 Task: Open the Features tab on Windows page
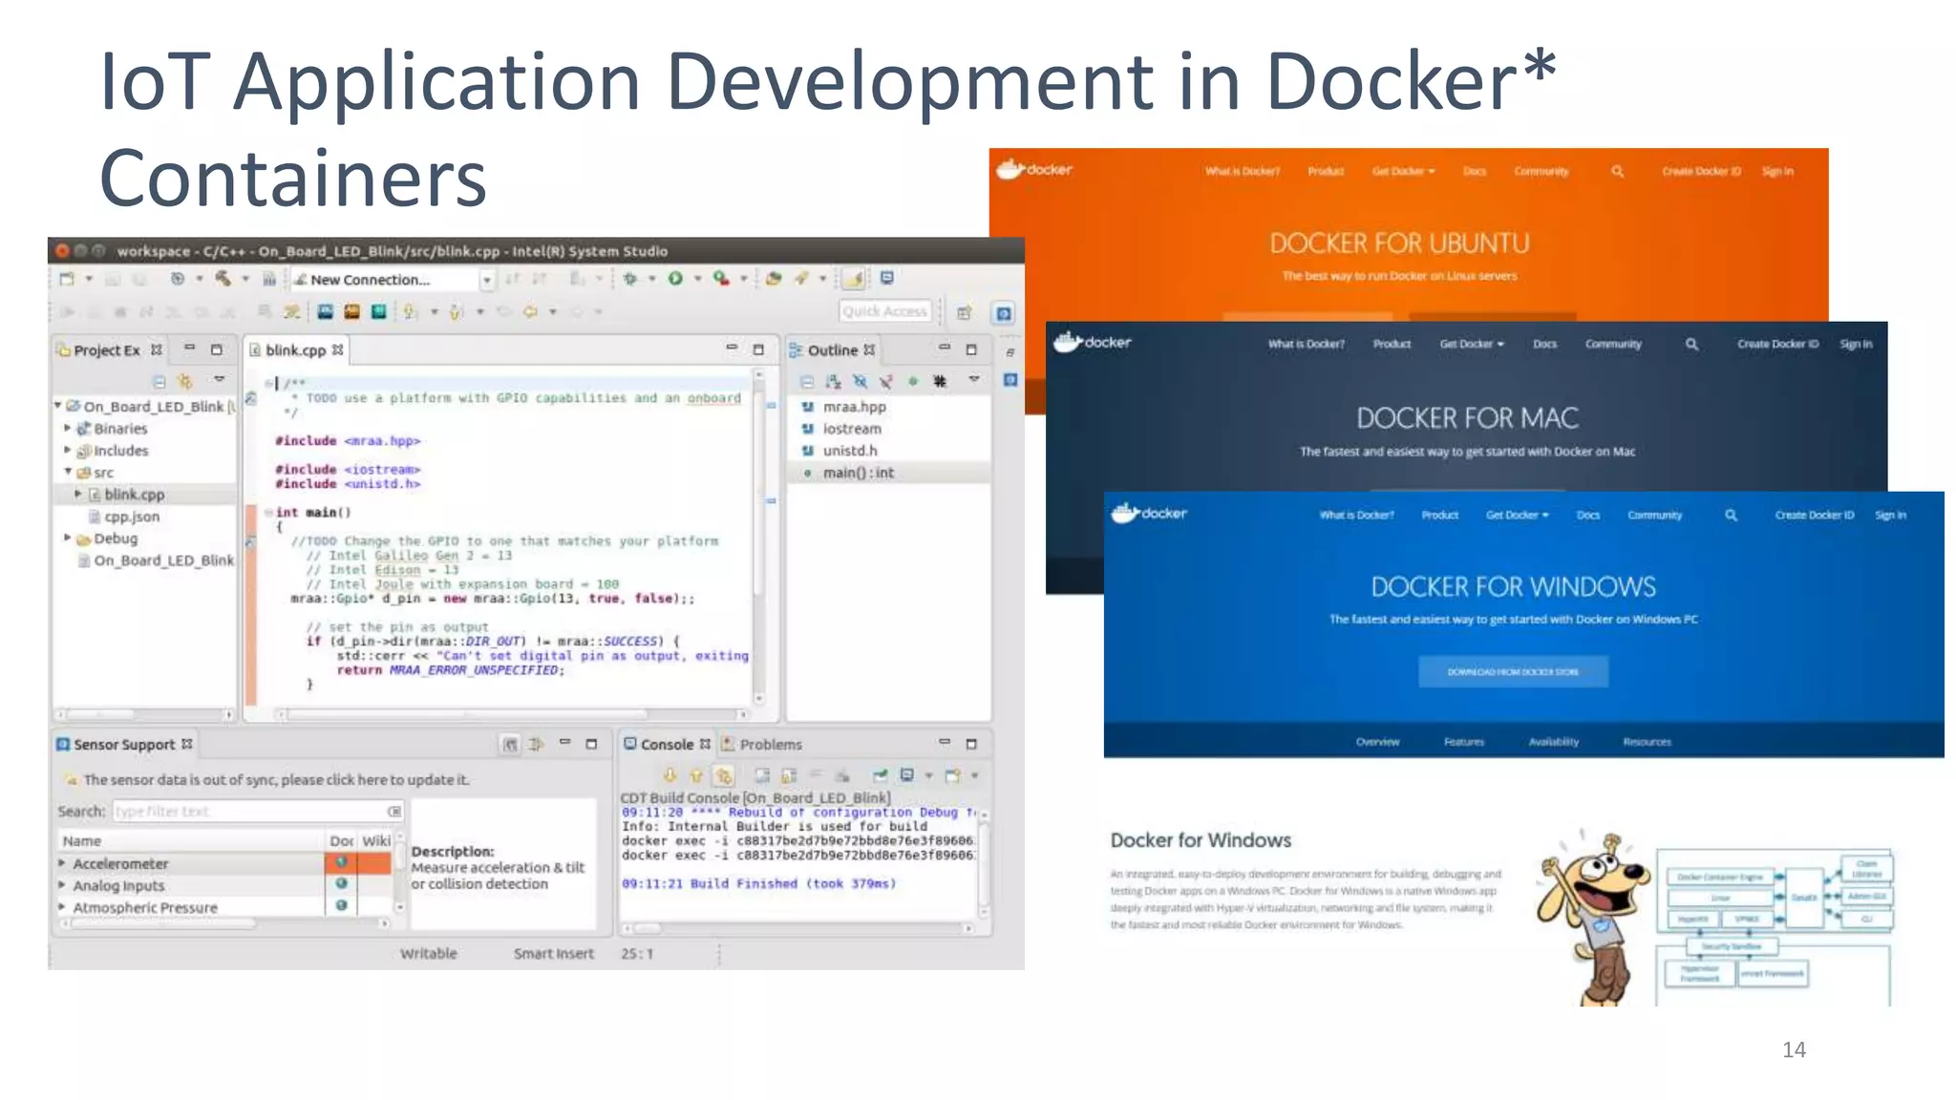[x=1464, y=742]
